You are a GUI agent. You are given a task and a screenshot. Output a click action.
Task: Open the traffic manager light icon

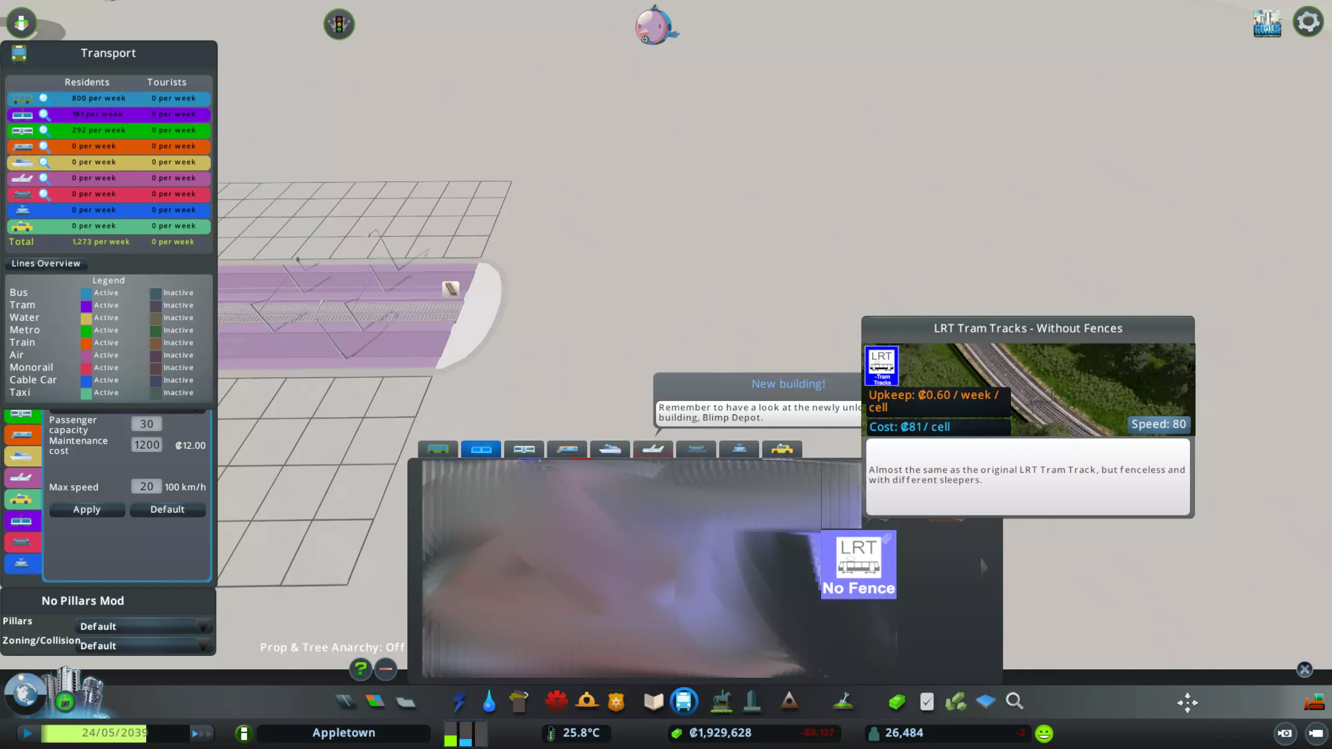[339, 24]
